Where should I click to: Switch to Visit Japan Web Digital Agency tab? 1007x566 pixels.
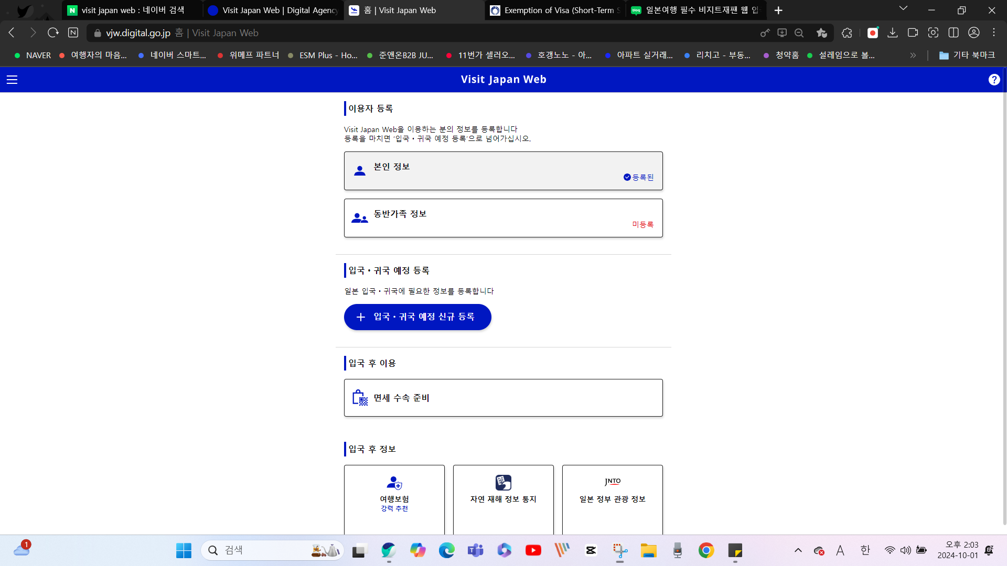point(273,10)
